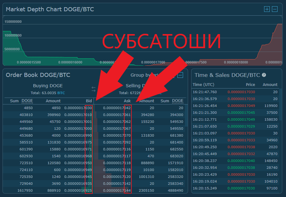Image resolution: width=286 pixels, height=197 pixels.
Task: Click the Order Book right-side scrollbar
Action: click(x=186, y=115)
